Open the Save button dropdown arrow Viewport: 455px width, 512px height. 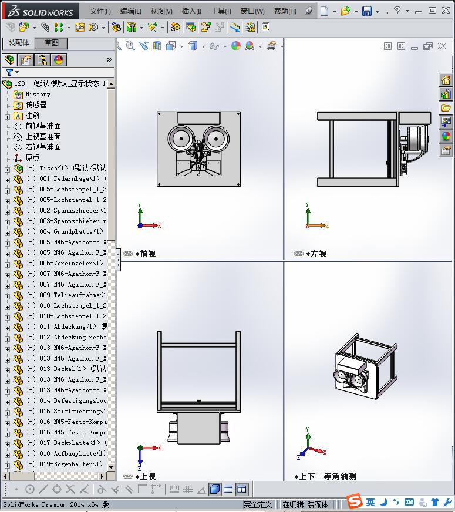tap(378, 12)
